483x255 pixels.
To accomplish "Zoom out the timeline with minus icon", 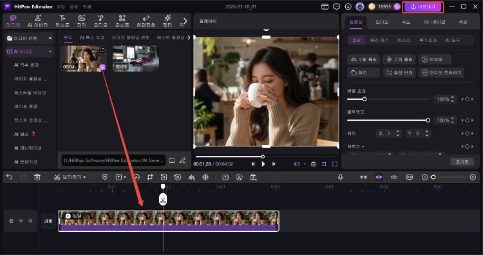I will pyautogui.click(x=424, y=177).
